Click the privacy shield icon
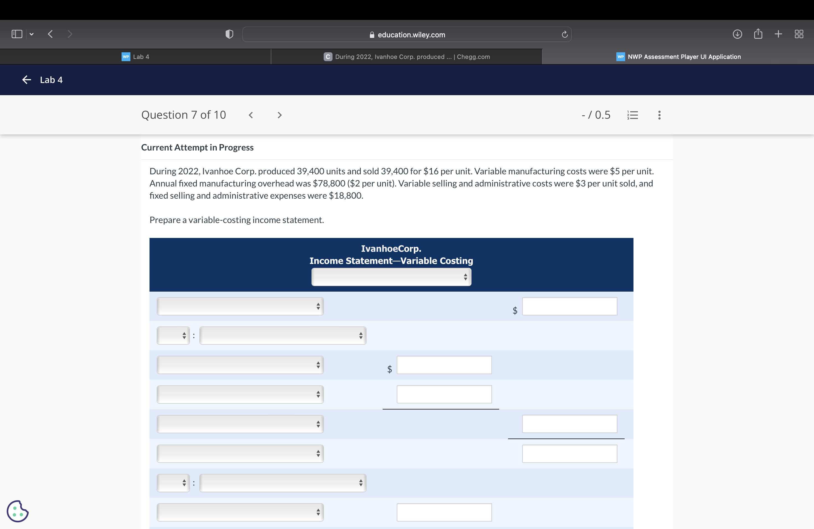 (229, 34)
